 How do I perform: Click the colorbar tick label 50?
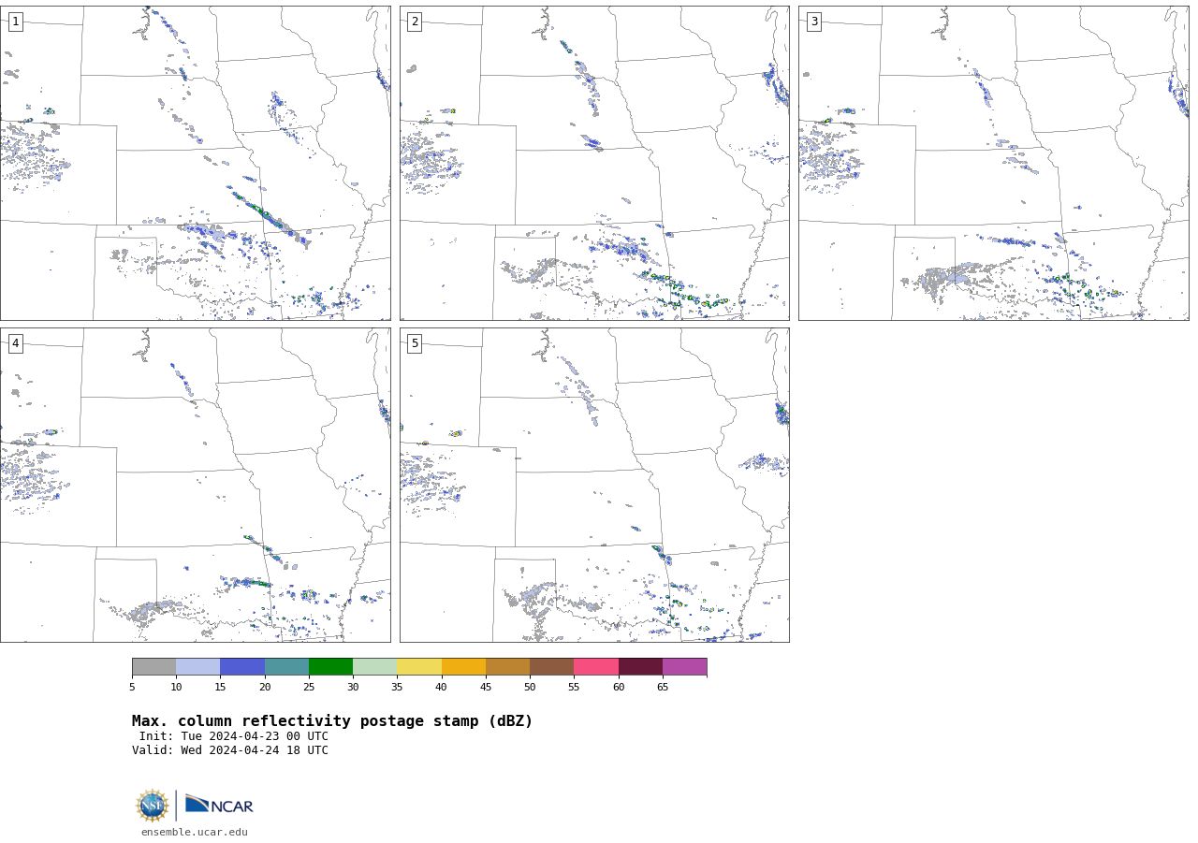pyautogui.click(x=530, y=688)
